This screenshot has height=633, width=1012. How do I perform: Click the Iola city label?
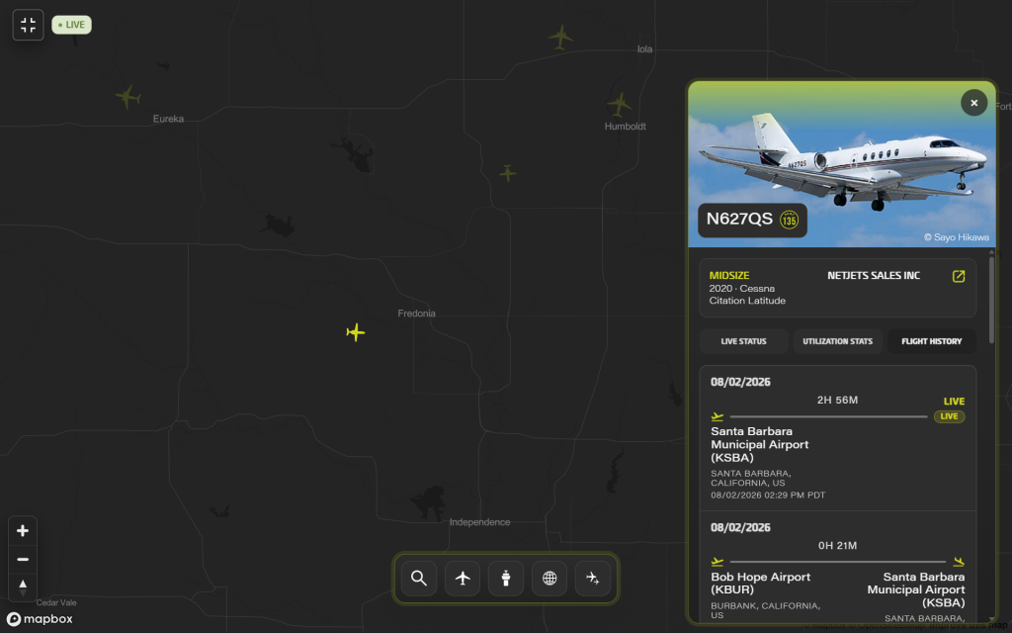644,49
